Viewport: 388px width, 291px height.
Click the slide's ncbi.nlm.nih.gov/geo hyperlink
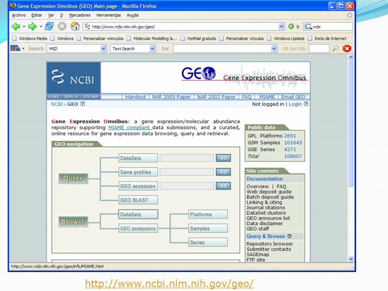169,283
